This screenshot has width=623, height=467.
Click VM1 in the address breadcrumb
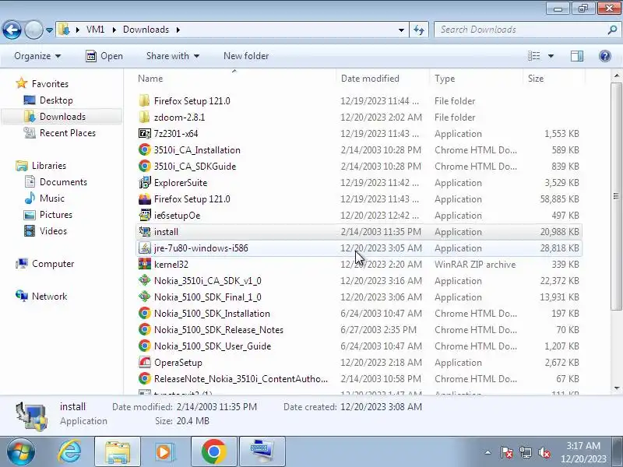pos(95,30)
